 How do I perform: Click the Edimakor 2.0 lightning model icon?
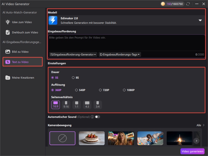(x=53, y=20)
